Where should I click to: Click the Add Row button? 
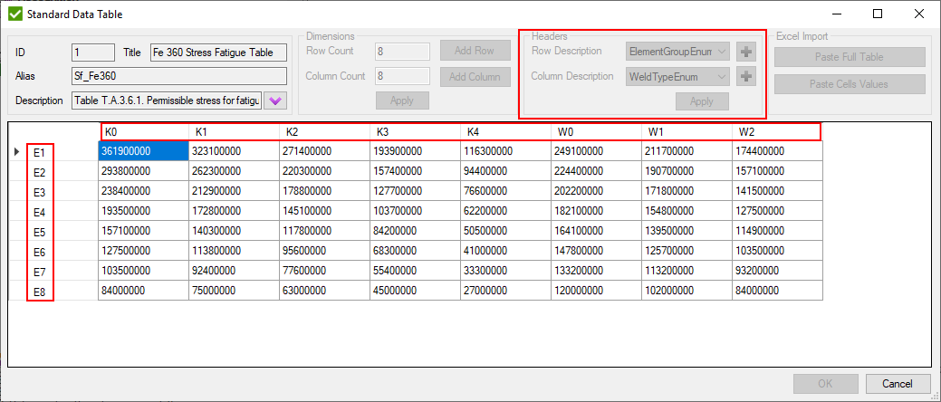(475, 51)
